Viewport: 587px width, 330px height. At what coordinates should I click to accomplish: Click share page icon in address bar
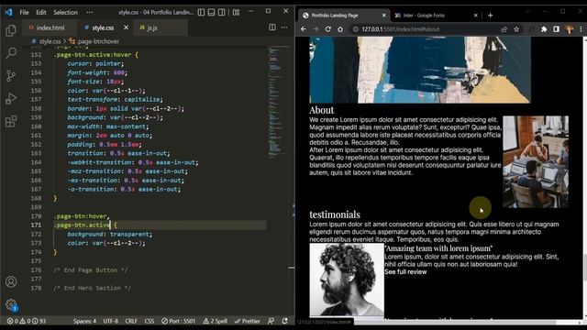504,29
